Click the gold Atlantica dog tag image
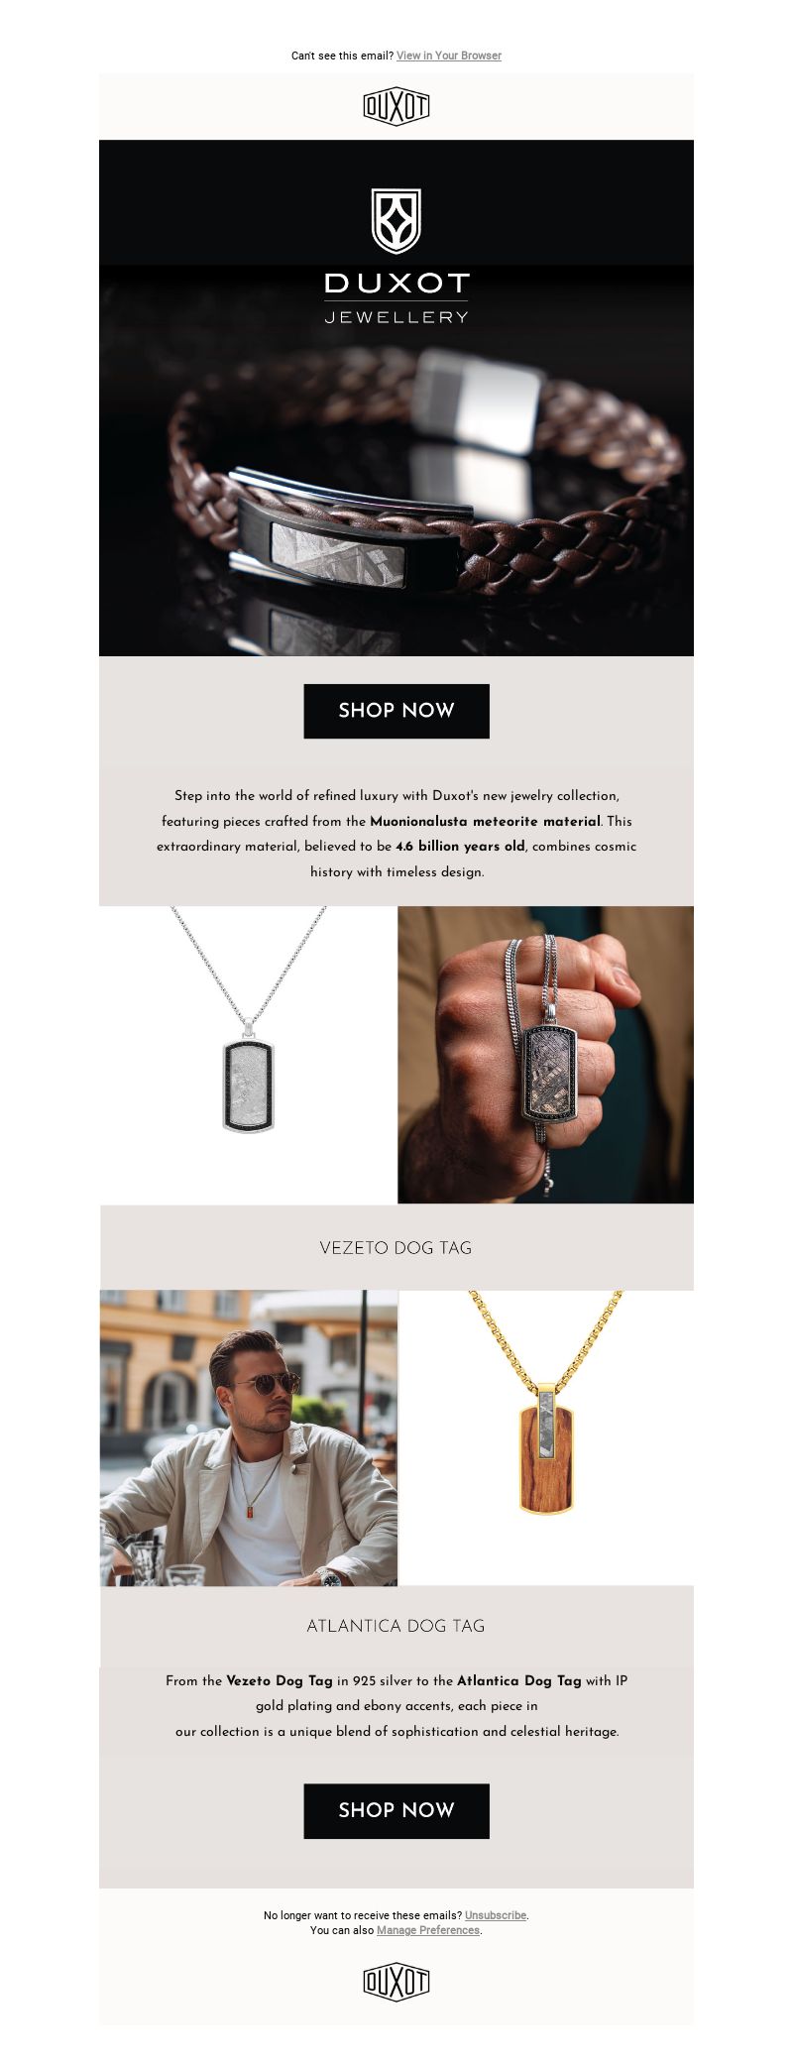Image resolution: width=793 pixels, height=2064 pixels. (x=546, y=1437)
